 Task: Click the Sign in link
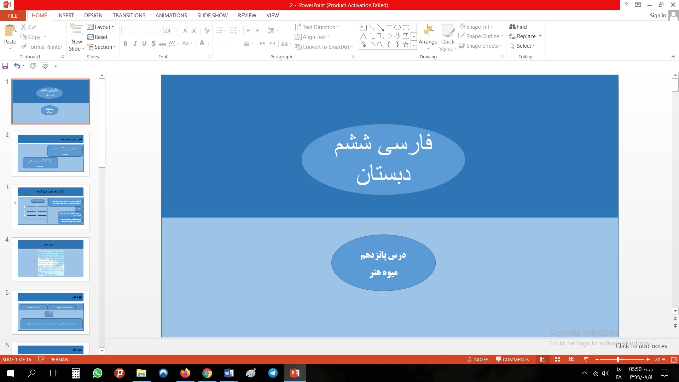point(657,16)
